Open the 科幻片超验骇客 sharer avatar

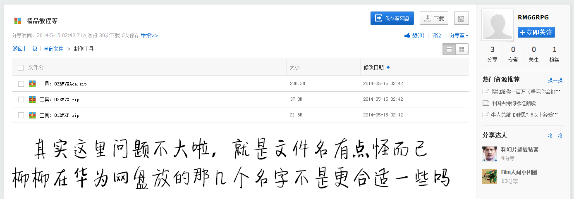click(x=490, y=154)
